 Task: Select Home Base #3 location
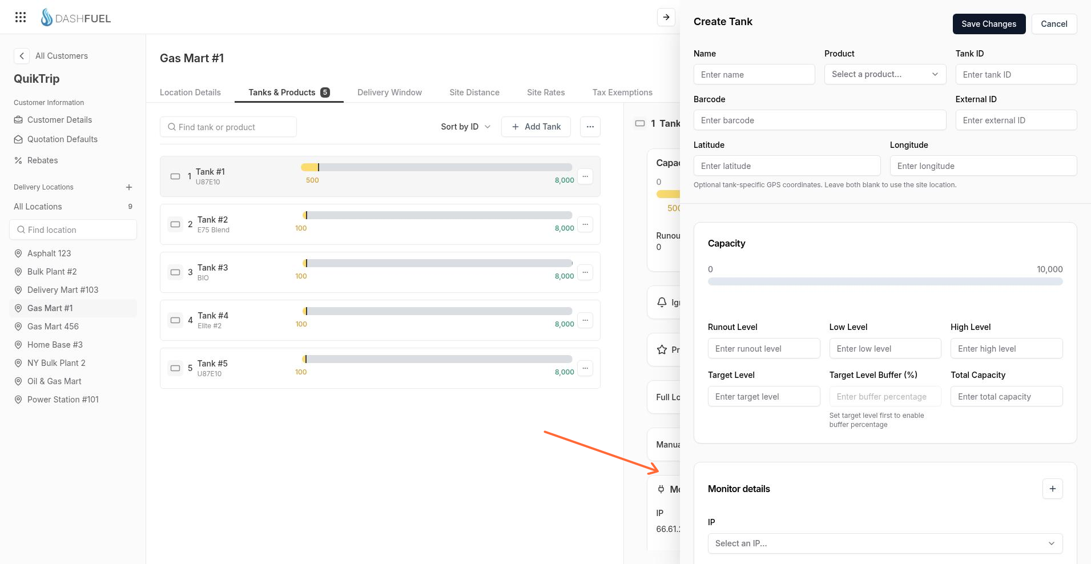pos(73,345)
